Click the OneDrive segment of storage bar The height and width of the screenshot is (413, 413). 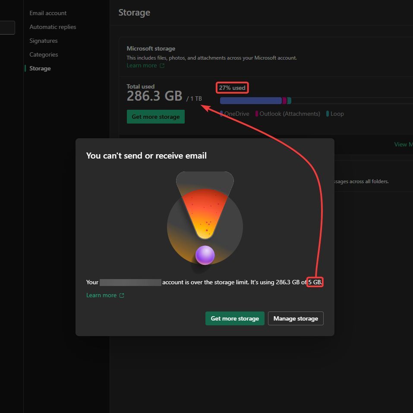(251, 101)
